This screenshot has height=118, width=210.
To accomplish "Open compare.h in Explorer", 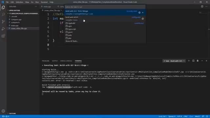I will point(23,23).
